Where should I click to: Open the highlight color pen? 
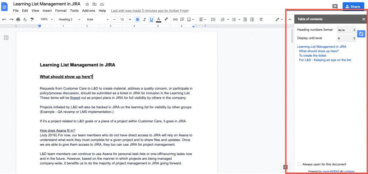click(x=166, y=19)
